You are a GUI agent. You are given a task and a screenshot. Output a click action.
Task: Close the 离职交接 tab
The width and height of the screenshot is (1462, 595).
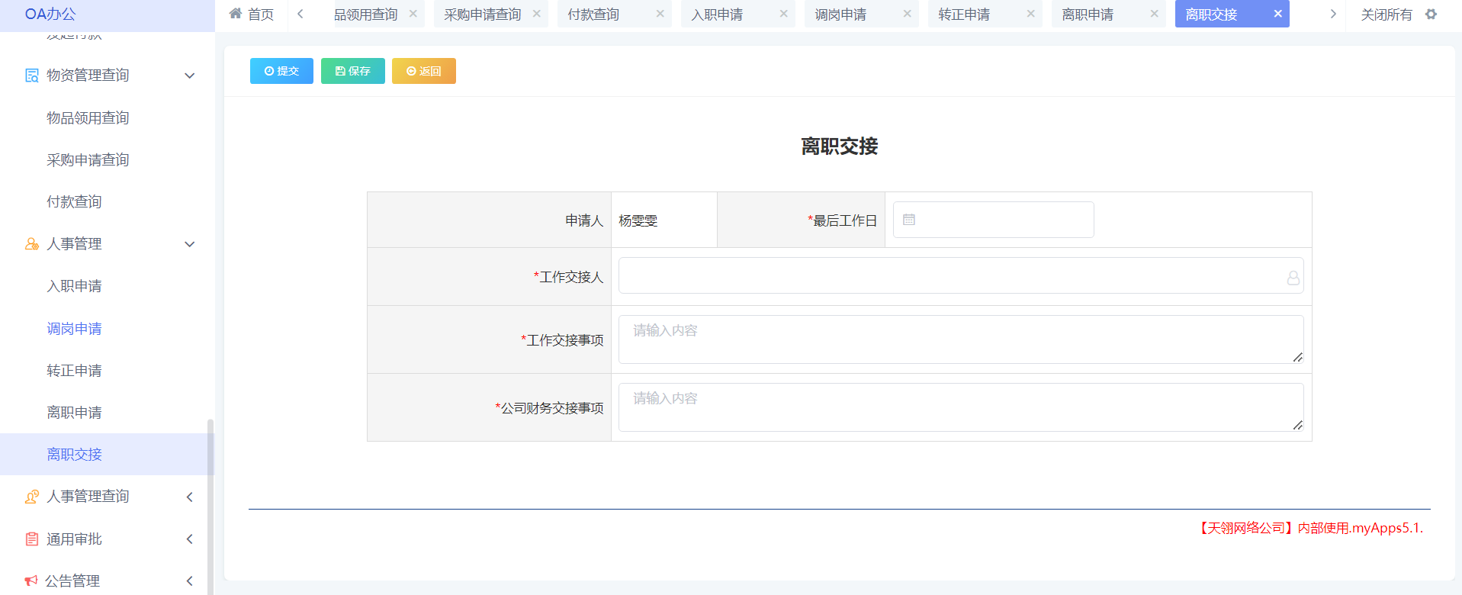point(1277,14)
